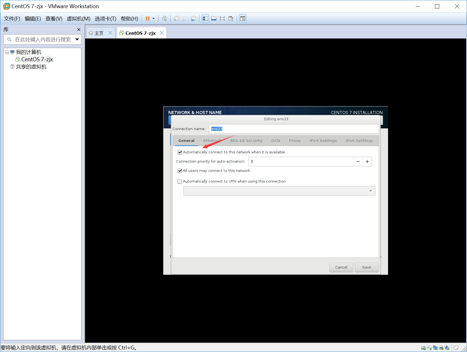Maximize the VMware Workstation window

coord(437,6)
